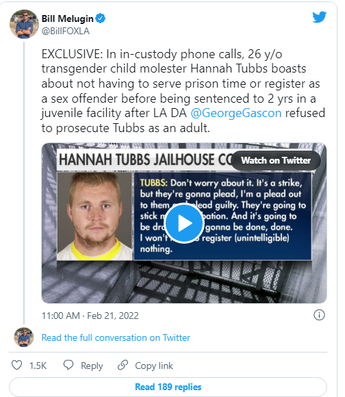Play the embedded jailhouse calls video
This screenshot has width=345, height=397.
point(184,223)
